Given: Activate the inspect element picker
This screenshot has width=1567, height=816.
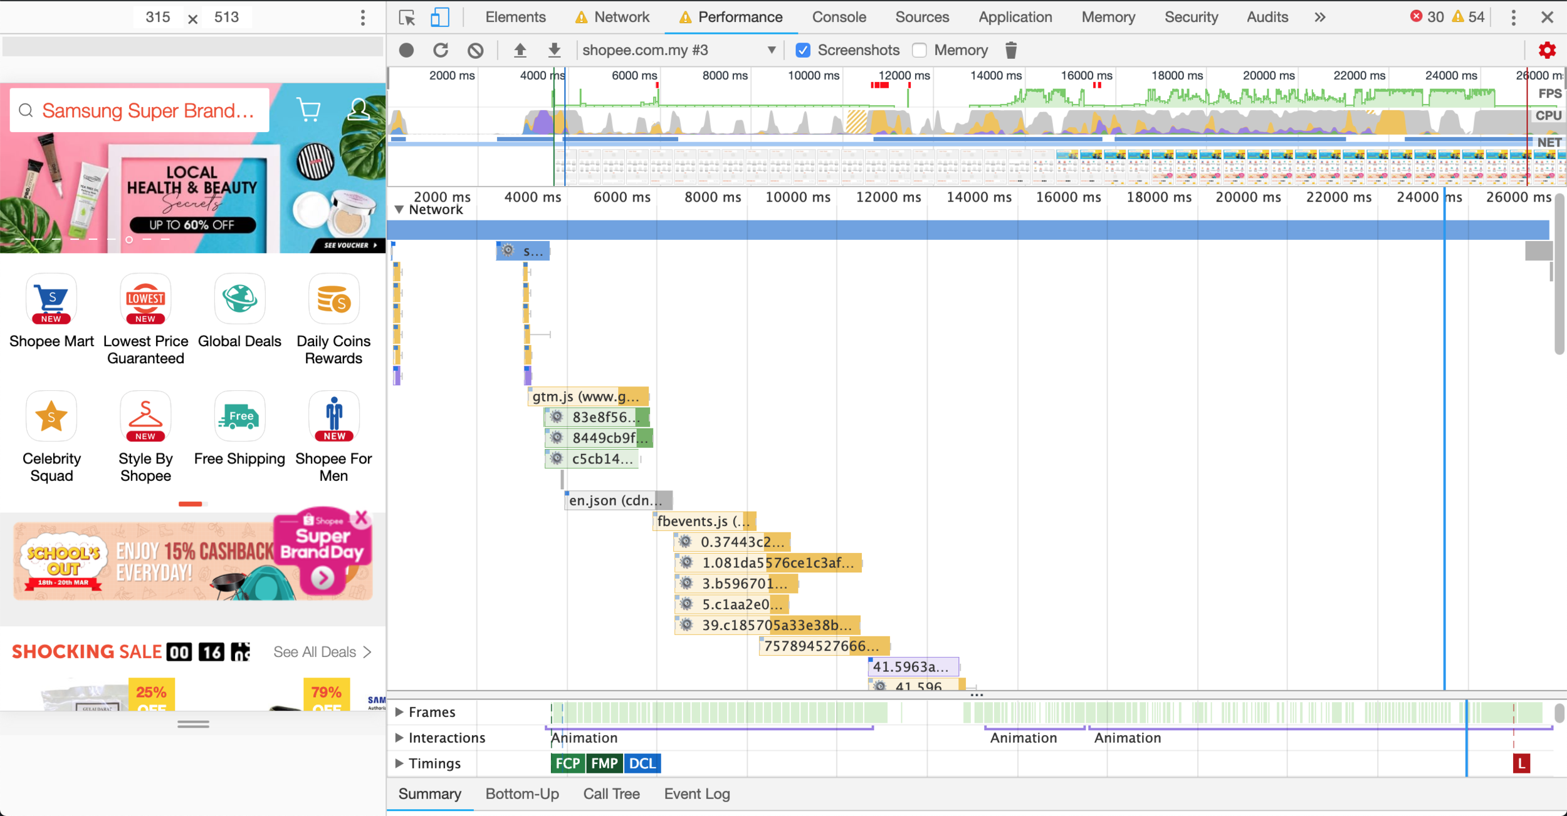Looking at the screenshot, I should click(407, 17).
